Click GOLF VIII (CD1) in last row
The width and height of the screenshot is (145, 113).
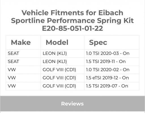pos(59,86)
